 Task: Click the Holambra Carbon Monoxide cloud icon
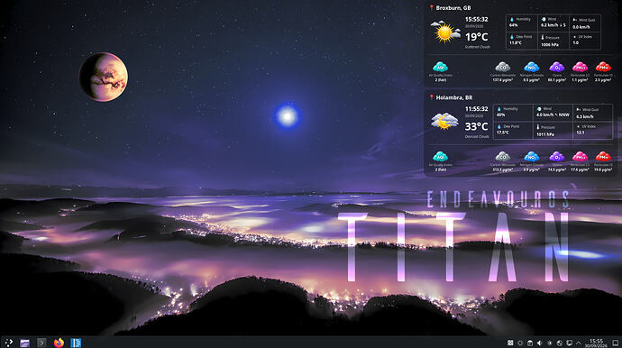pyautogui.click(x=503, y=156)
